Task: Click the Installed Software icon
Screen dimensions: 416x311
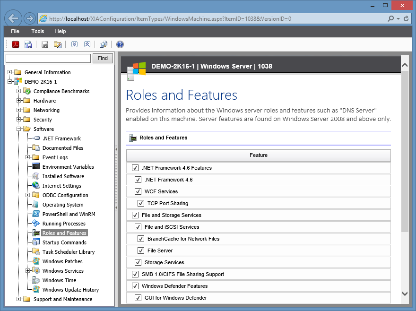Action: (x=36, y=176)
